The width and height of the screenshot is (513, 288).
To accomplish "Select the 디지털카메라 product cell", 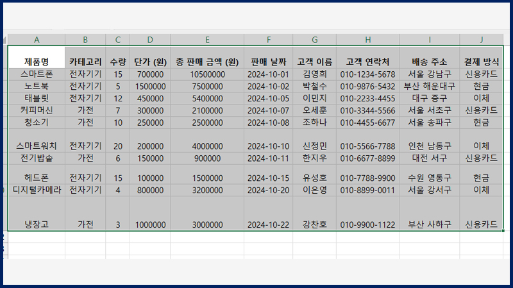I will coord(37,190).
